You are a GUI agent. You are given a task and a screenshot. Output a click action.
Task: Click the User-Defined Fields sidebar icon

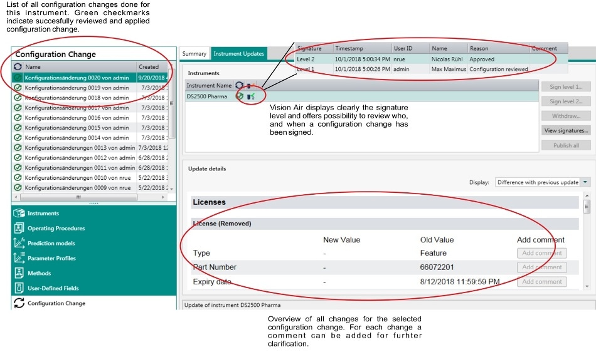pyautogui.click(x=19, y=288)
